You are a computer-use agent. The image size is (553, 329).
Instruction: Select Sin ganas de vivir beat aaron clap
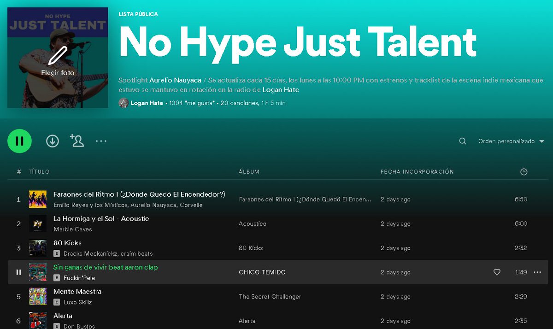[x=106, y=267]
